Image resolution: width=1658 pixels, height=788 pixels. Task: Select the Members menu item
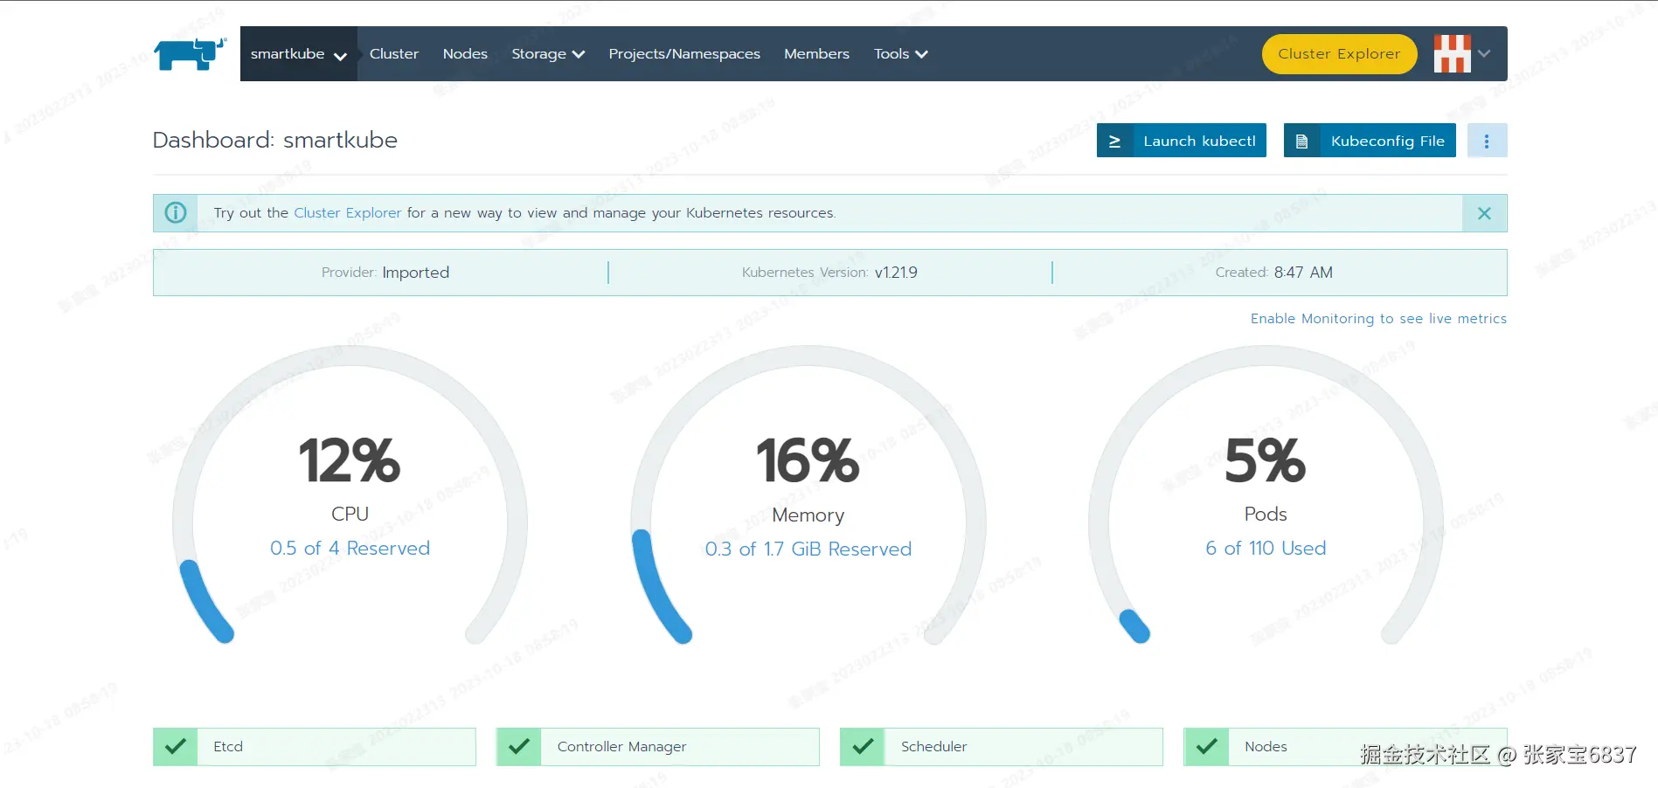tap(816, 54)
